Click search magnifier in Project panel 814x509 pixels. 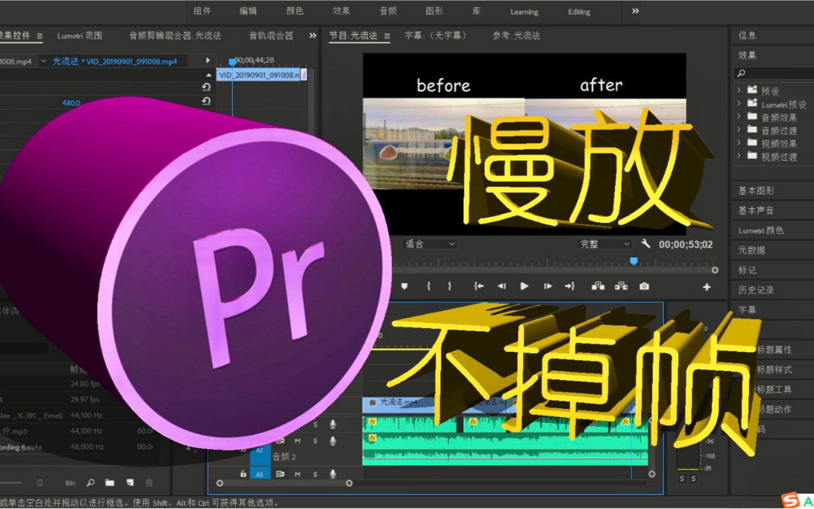(91, 483)
